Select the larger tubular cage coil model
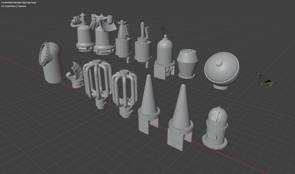This screenshot has width=295, height=174. [97, 81]
